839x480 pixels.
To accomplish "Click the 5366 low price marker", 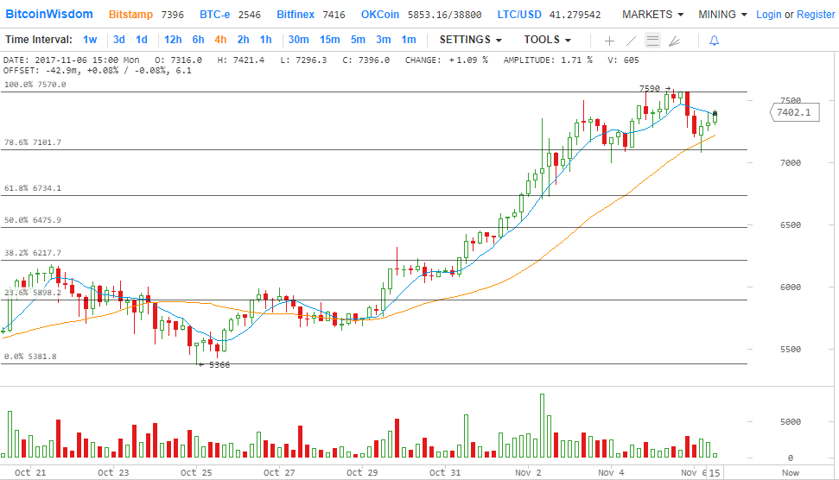I will point(217,364).
